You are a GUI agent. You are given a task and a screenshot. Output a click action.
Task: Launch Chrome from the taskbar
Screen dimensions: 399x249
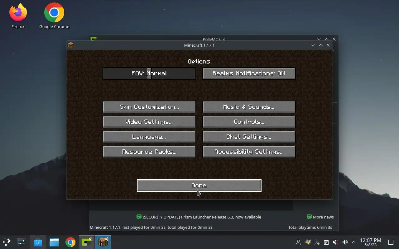70,242
